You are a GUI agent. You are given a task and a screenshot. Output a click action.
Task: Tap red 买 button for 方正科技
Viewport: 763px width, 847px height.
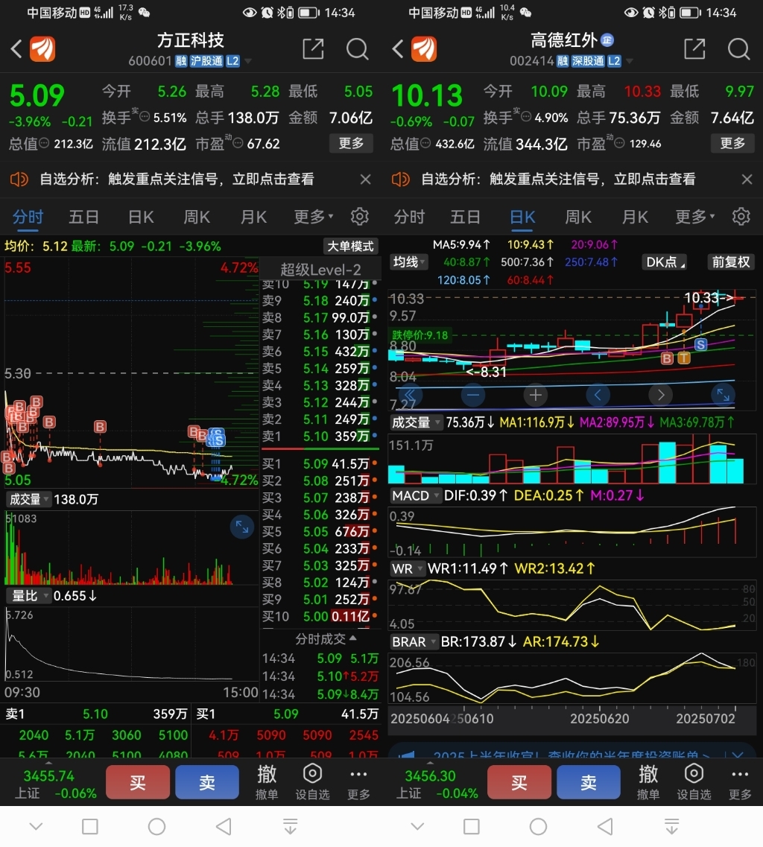(x=138, y=781)
